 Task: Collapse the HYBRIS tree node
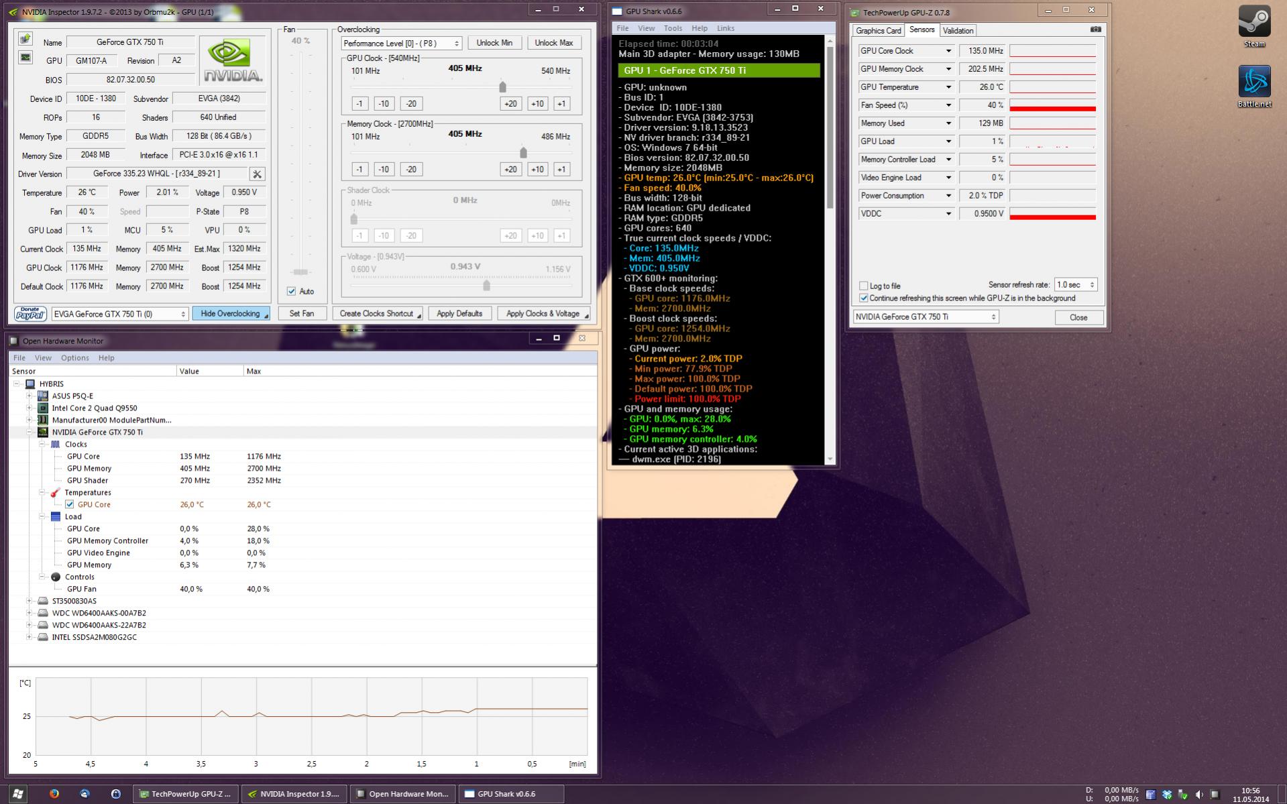(x=16, y=384)
